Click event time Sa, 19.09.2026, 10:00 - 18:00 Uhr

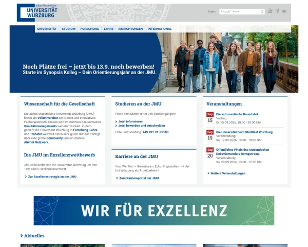tap(239, 140)
